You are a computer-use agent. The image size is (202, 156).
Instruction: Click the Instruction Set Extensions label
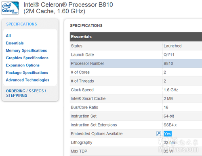pyautogui.click(x=94, y=125)
